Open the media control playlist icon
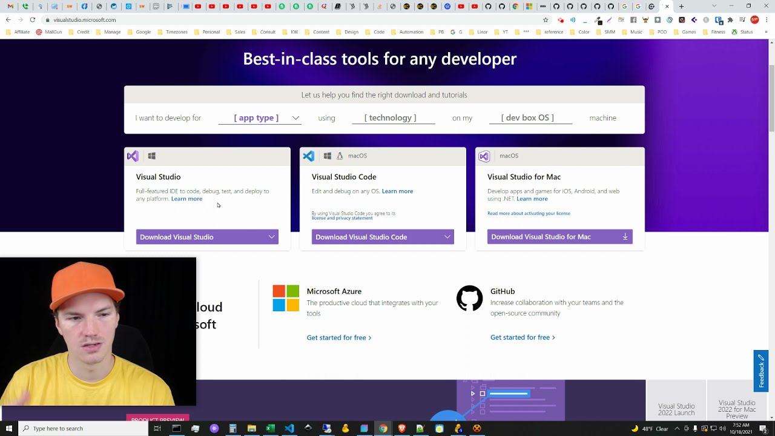Viewport: 775px width, 436px height. 742,20
